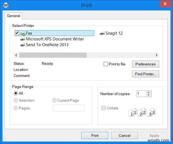
Task: Tick the Collate checkbox
Action: (x=103, y=108)
